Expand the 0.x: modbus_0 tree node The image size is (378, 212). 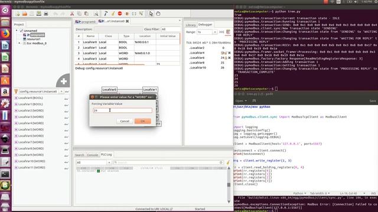(x=19, y=43)
